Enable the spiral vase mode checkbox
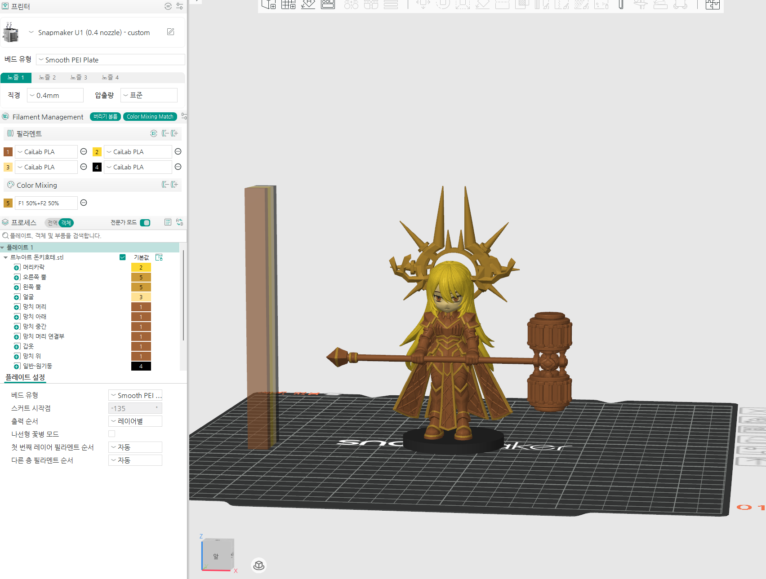The width and height of the screenshot is (766, 579). pyautogui.click(x=111, y=434)
